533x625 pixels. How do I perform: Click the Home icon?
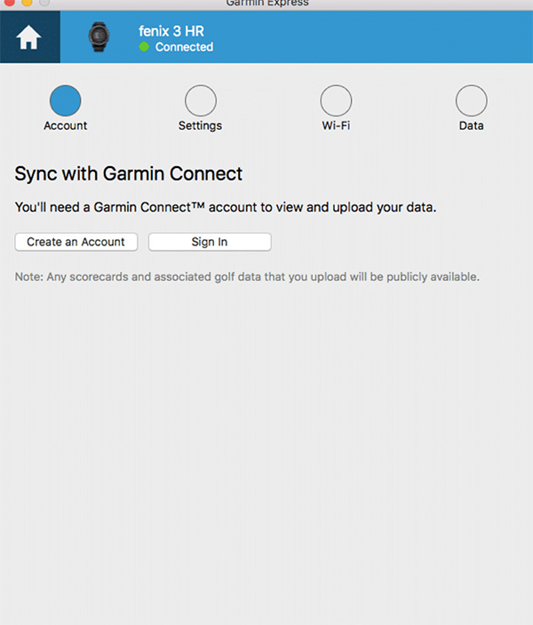29,38
